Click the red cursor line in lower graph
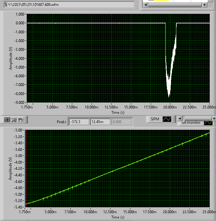Viewport: 216px width, 221px height. [27, 168]
